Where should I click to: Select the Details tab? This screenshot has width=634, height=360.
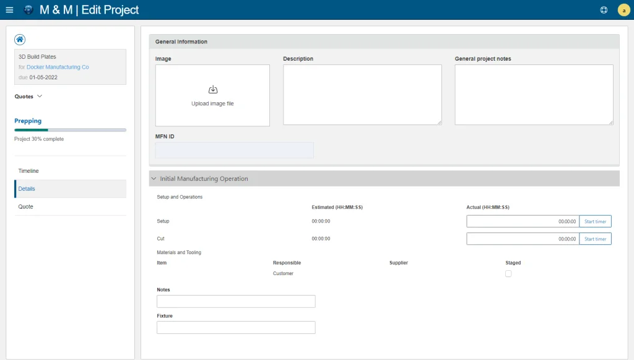click(27, 189)
